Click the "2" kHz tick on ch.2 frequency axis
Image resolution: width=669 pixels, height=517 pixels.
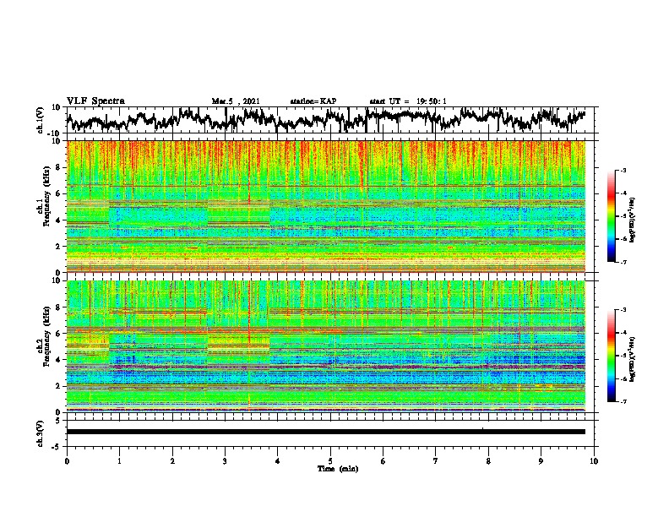[x=57, y=386]
